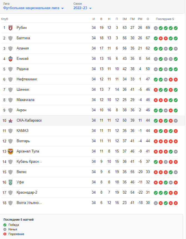Image resolution: width=186 pixels, height=239 pixels.
Task: Click the СКА-Хабаровск club logo
Action: click(x=10, y=120)
